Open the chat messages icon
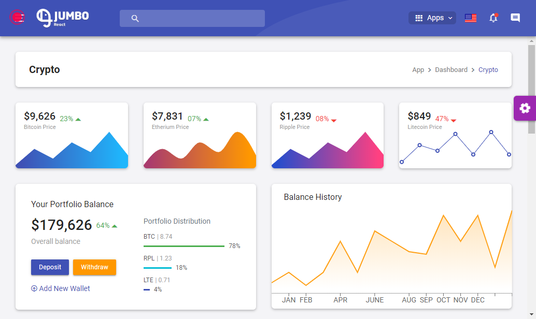This screenshot has width=536, height=319. [x=515, y=18]
